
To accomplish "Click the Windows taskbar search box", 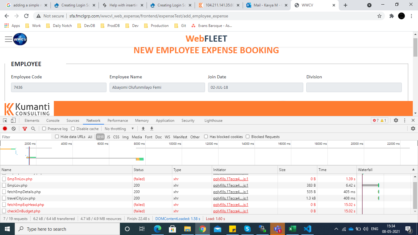I will tap(67, 229).
